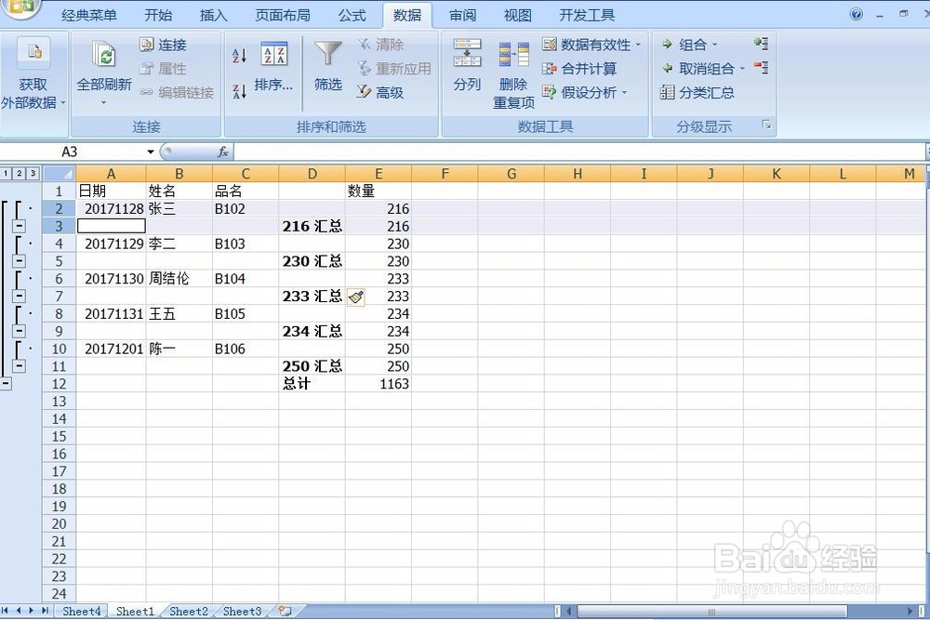Click outline level 3 button
Image resolution: width=930 pixels, height=620 pixels.
point(32,173)
